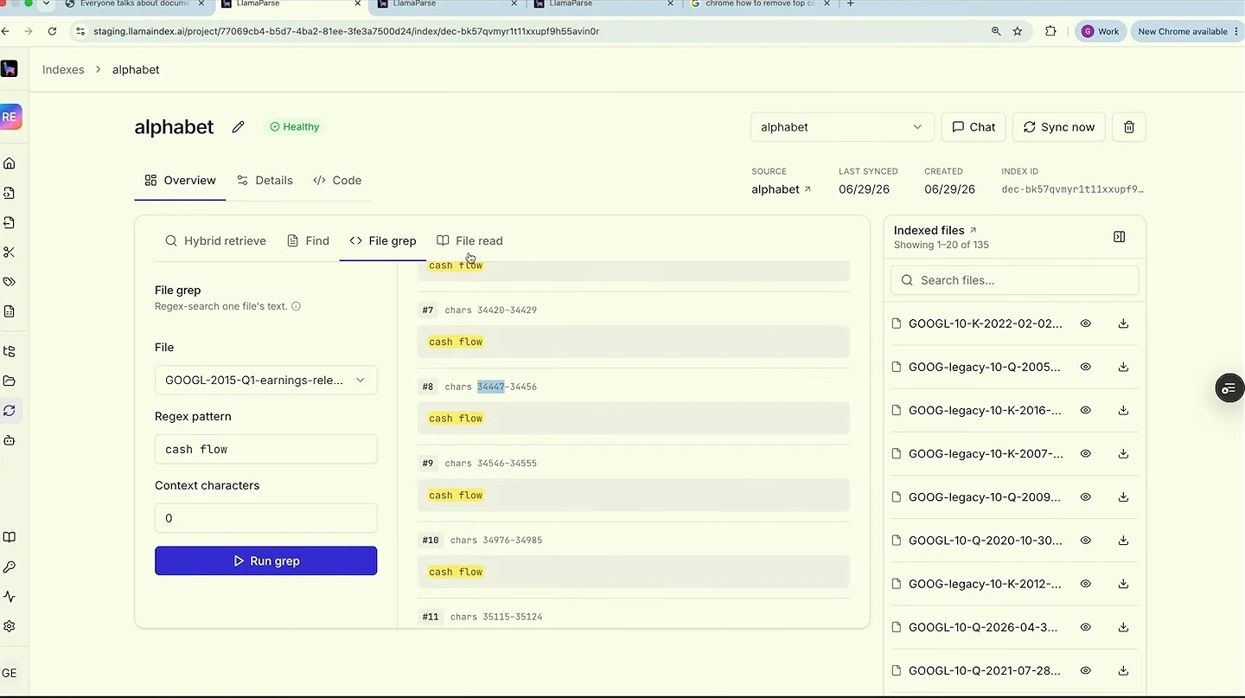Screen dimensions: 1245x698
Task: Open the File read tab
Action: (469, 241)
